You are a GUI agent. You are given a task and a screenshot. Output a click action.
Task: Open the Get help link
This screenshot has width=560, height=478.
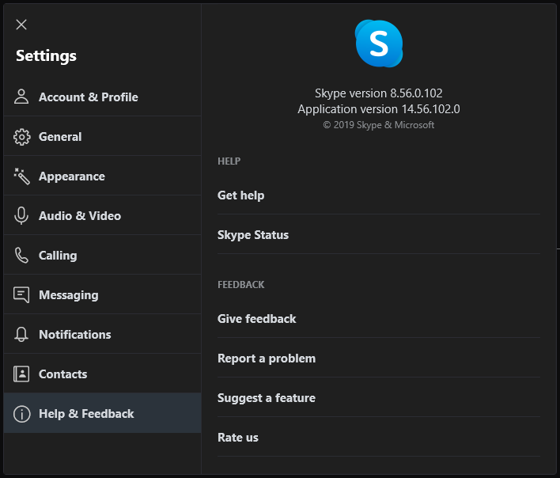tap(379, 195)
